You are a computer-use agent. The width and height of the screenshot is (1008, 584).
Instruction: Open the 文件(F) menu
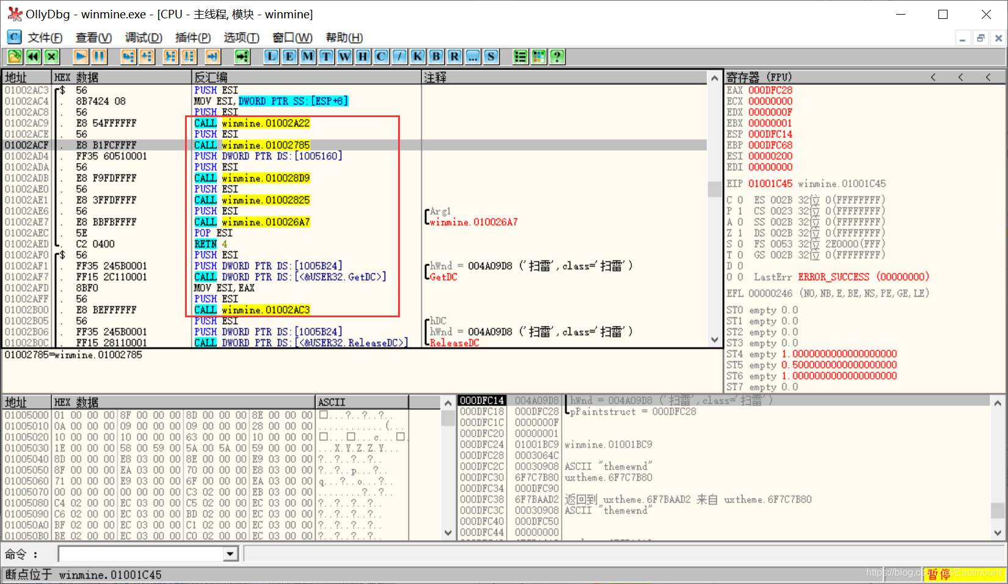point(45,38)
